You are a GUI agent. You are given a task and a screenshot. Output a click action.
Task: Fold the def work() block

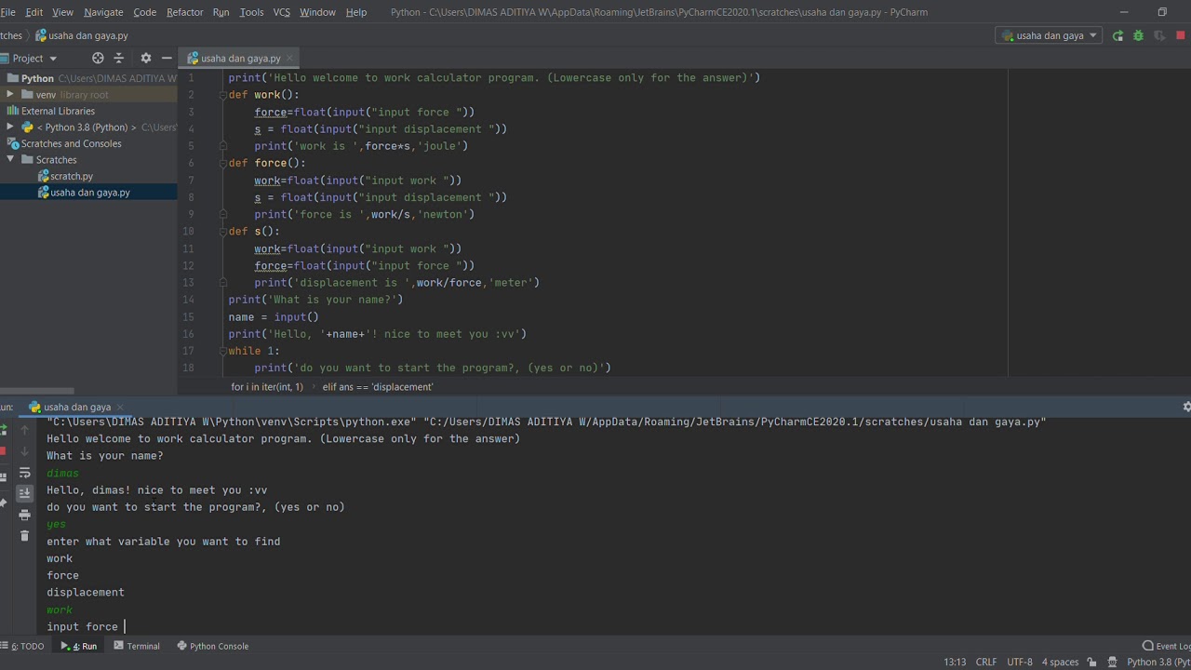pyautogui.click(x=223, y=95)
